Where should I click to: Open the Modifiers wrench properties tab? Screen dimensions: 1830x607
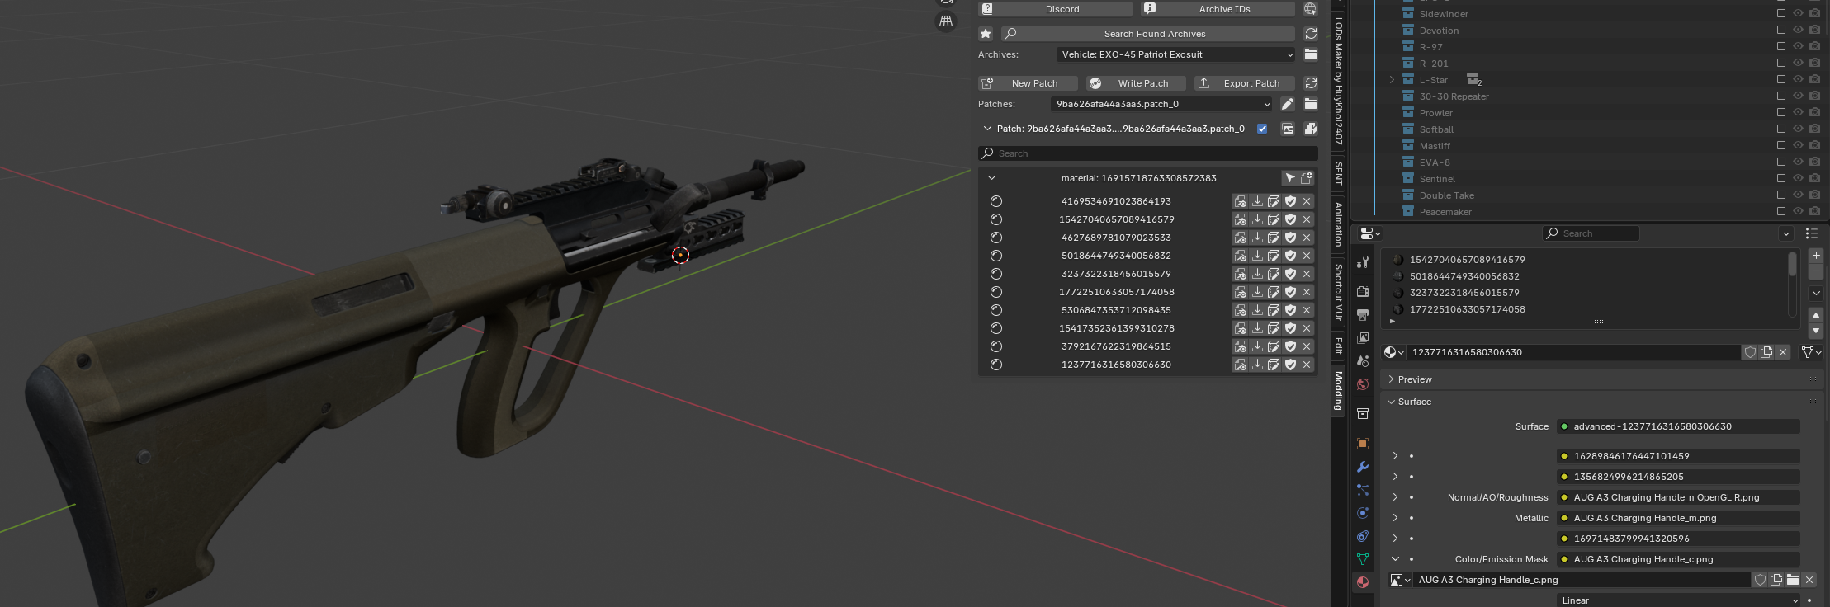coord(1363,467)
